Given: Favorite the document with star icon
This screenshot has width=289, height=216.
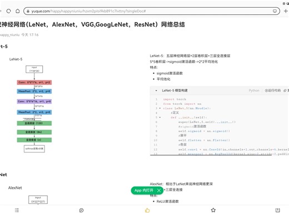Looking at the screenshot, I should coord(213,210).
